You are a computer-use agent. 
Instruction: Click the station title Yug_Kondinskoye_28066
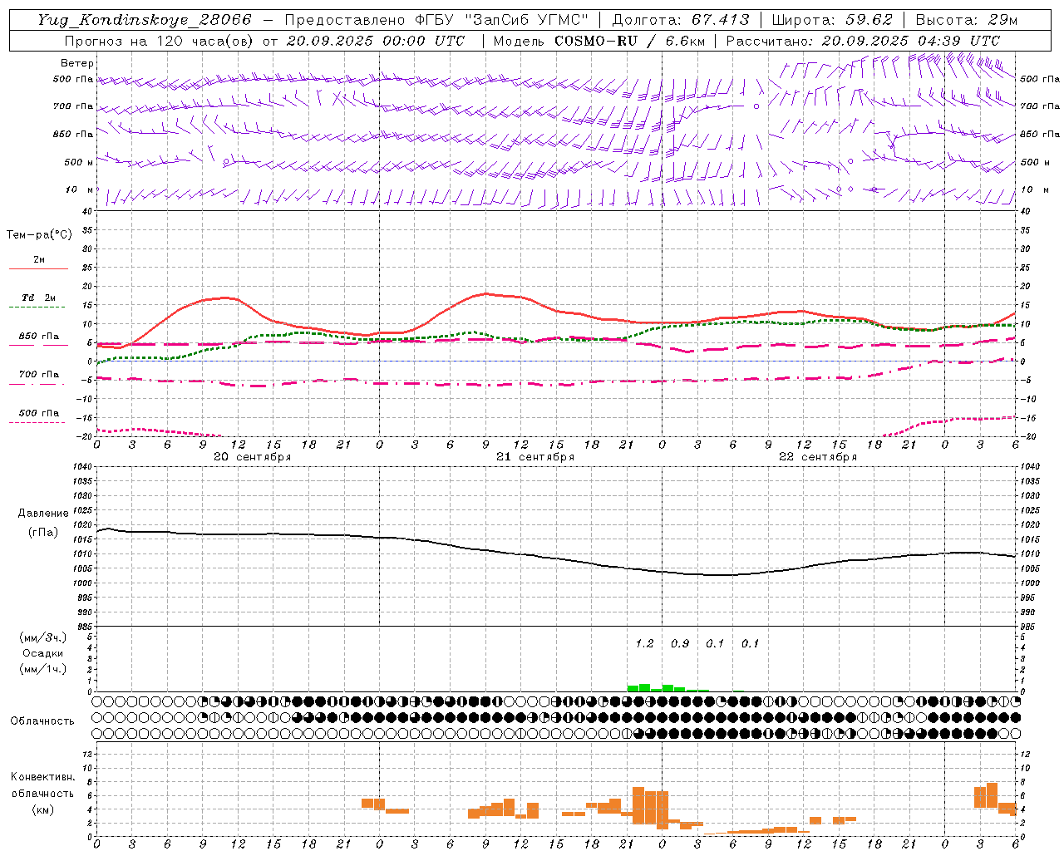tap(144, 20)
